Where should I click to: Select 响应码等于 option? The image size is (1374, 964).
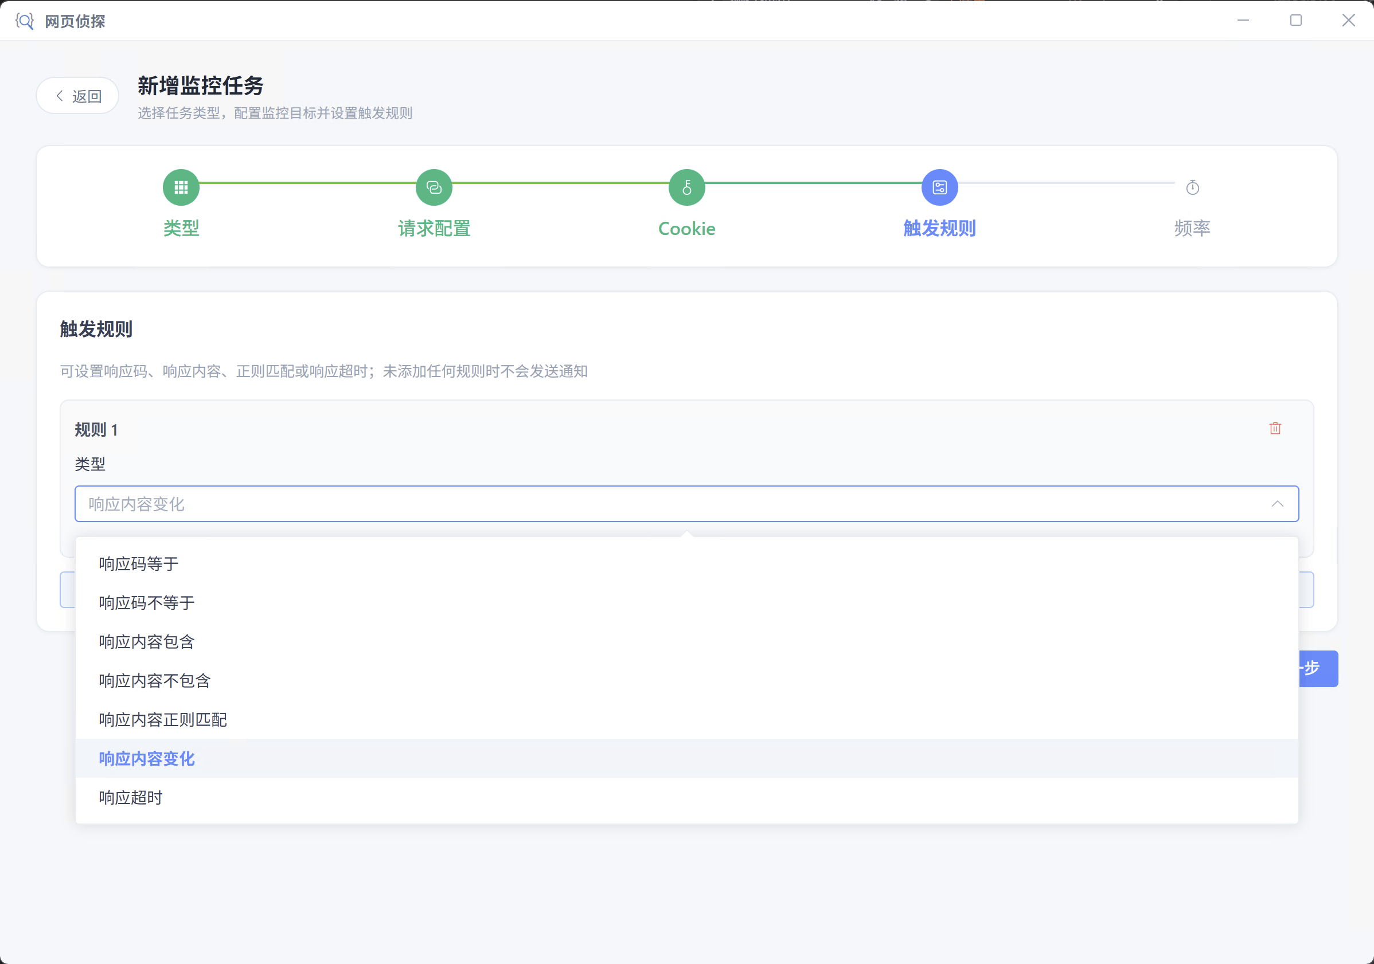click(686, 563)
